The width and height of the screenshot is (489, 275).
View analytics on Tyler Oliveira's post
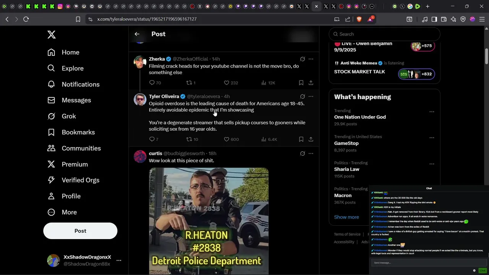(x=264, y=139)
